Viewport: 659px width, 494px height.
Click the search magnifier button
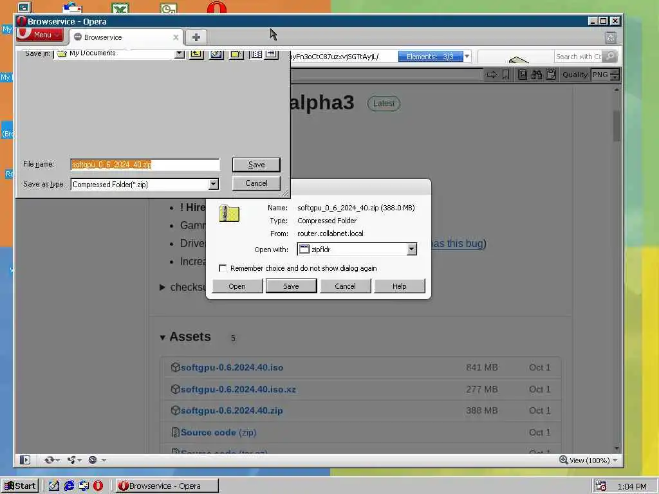pyautogui.click(x=610, y=57)
